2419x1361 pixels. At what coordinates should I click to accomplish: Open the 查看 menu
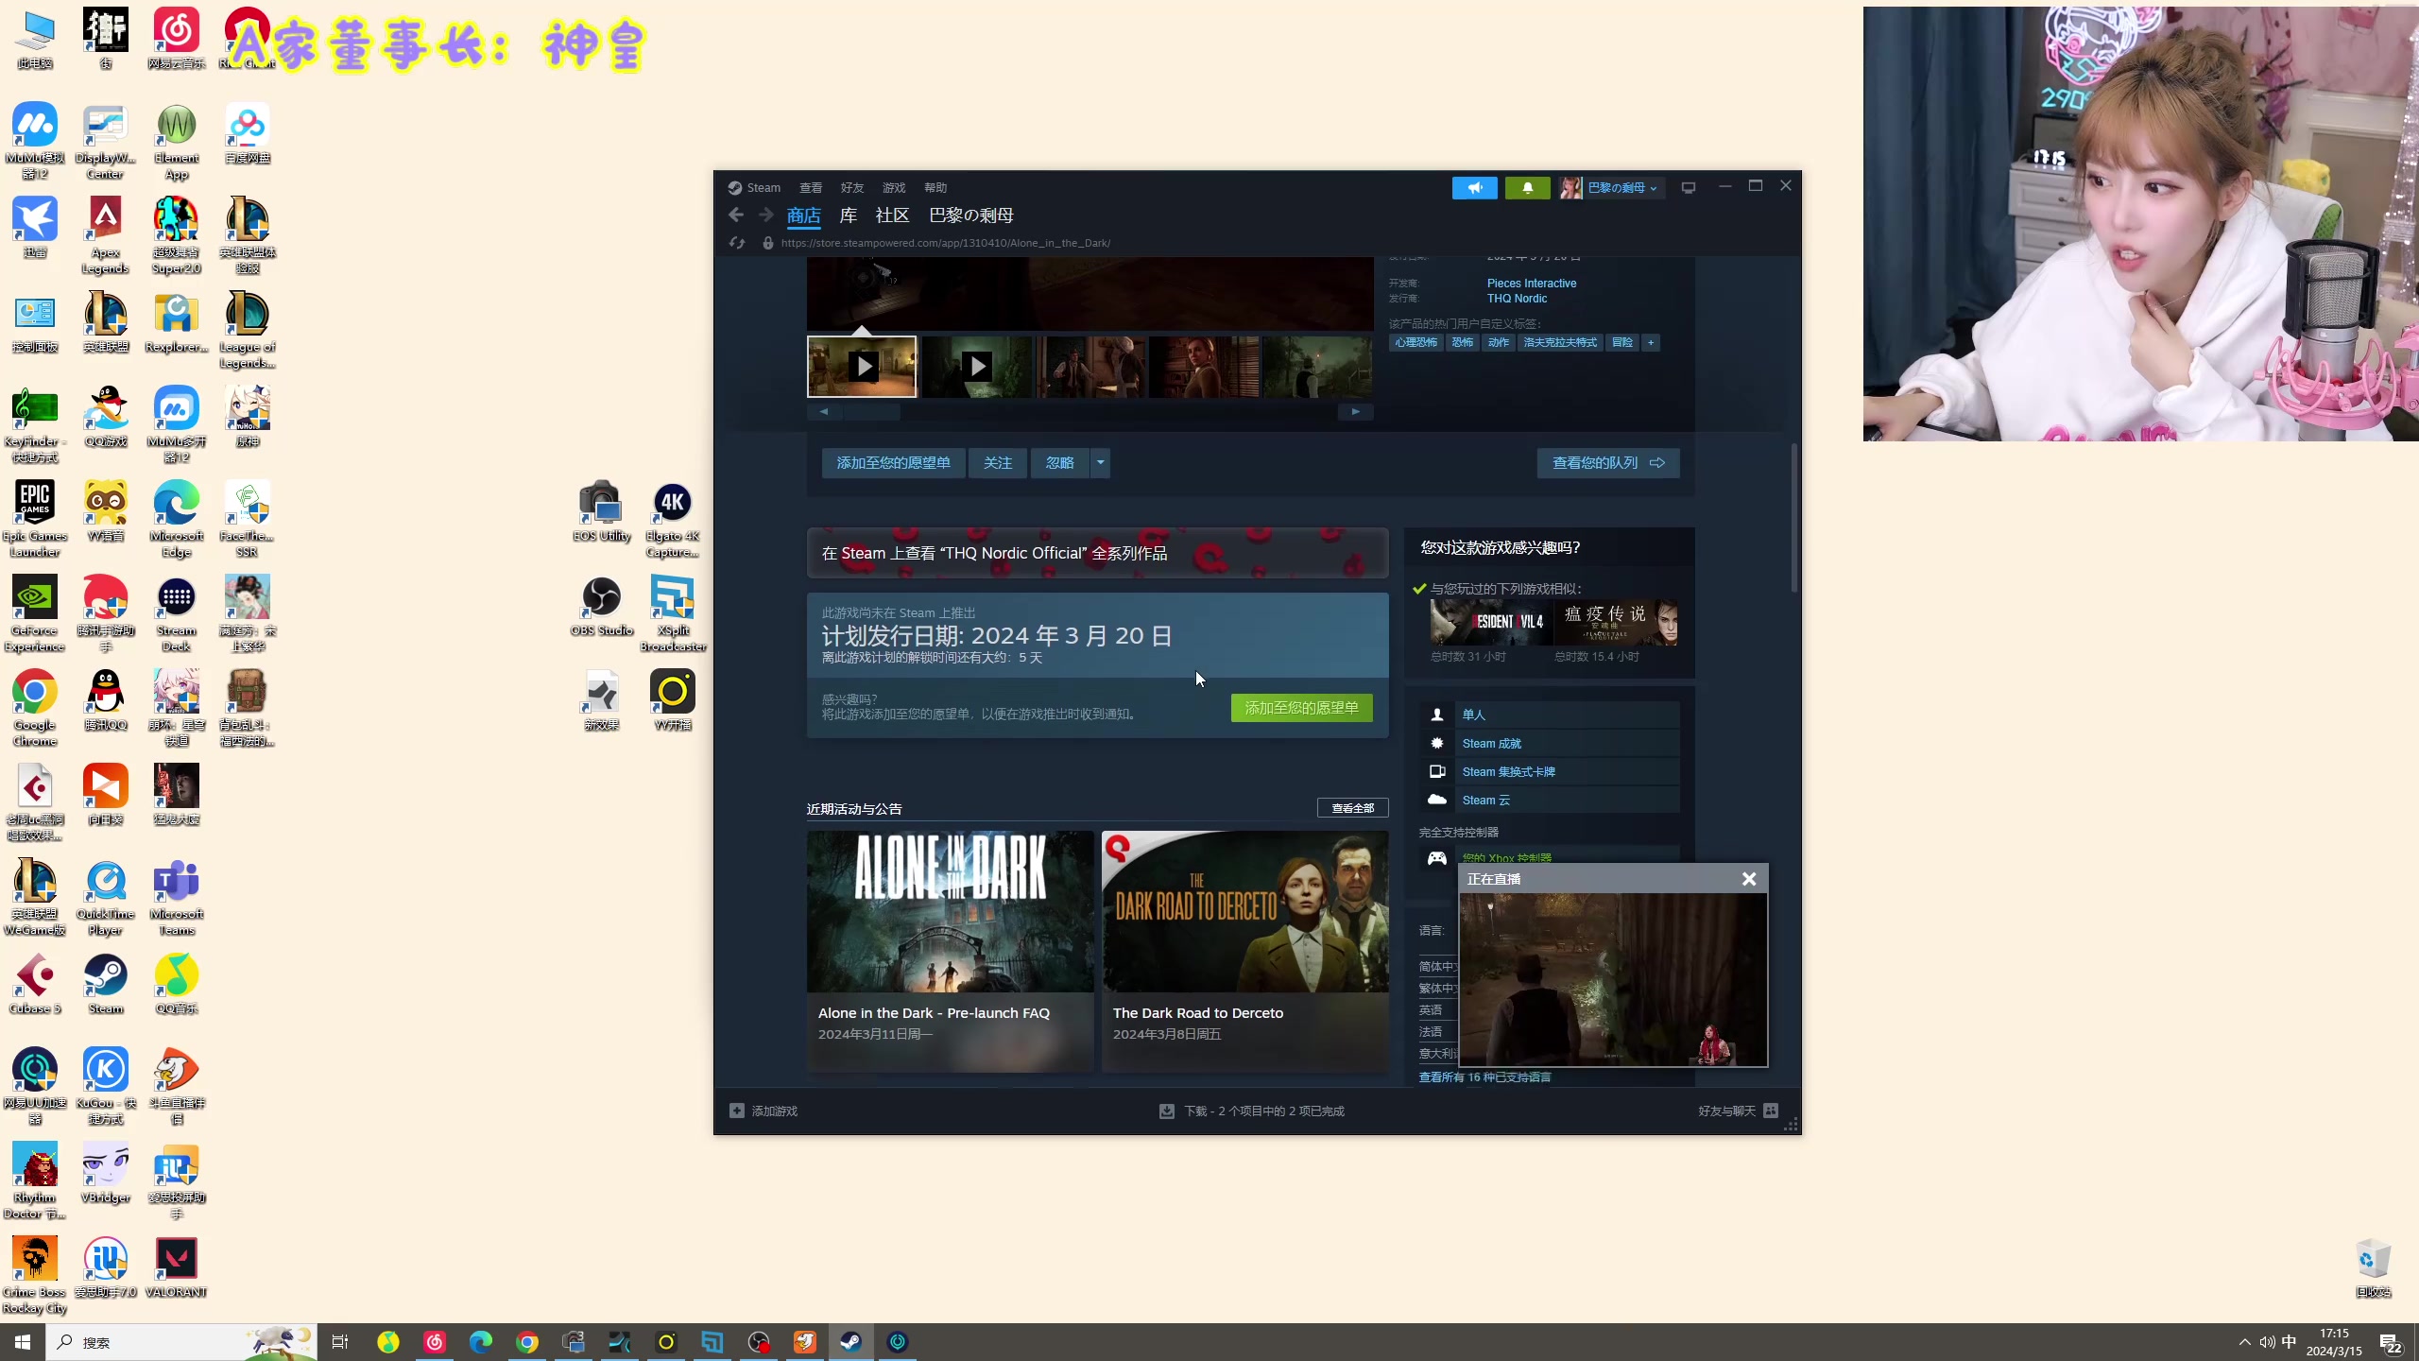click(x=811, y=187)
